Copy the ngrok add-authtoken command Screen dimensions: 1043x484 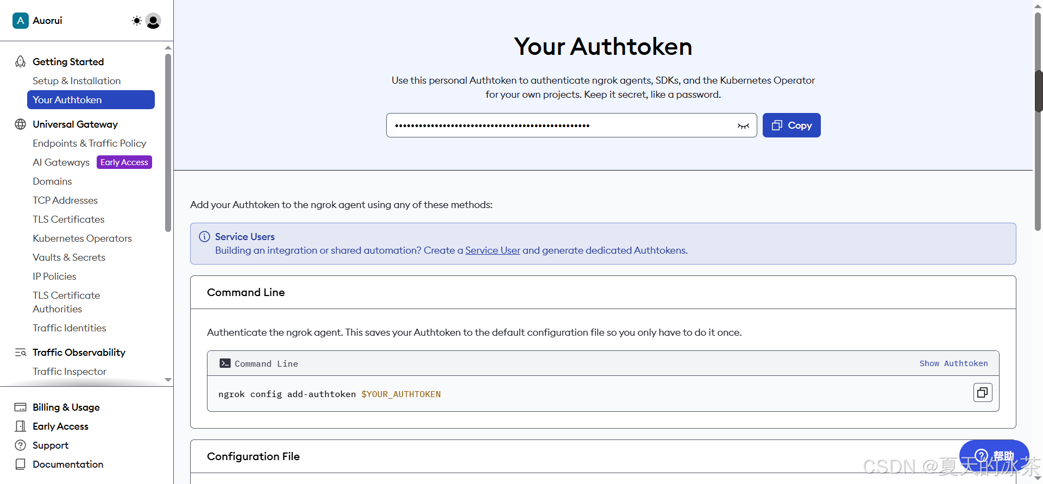point(982,393)
